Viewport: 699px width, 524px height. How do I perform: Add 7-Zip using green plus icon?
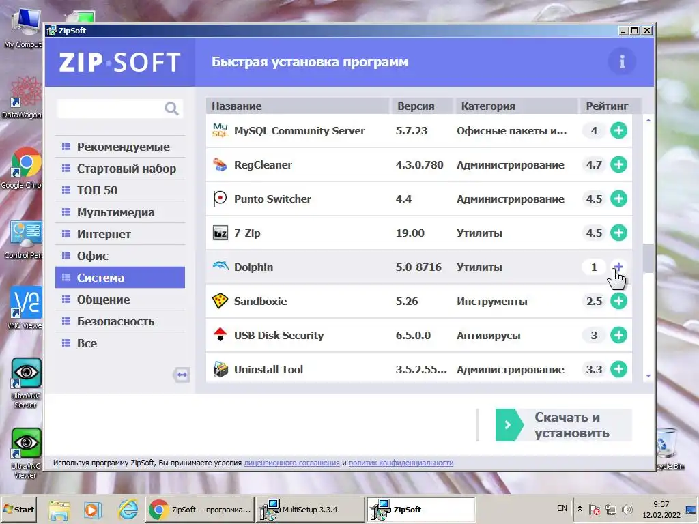[x=618, y=233]
